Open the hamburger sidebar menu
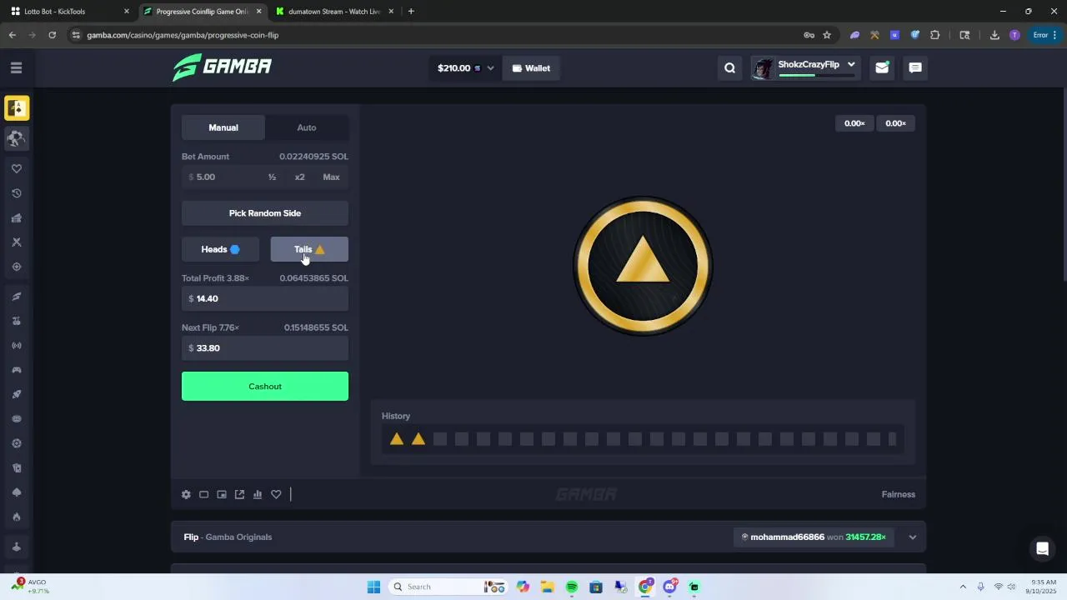The height and width of the screenshot is (600, 1067). [17, 67]
